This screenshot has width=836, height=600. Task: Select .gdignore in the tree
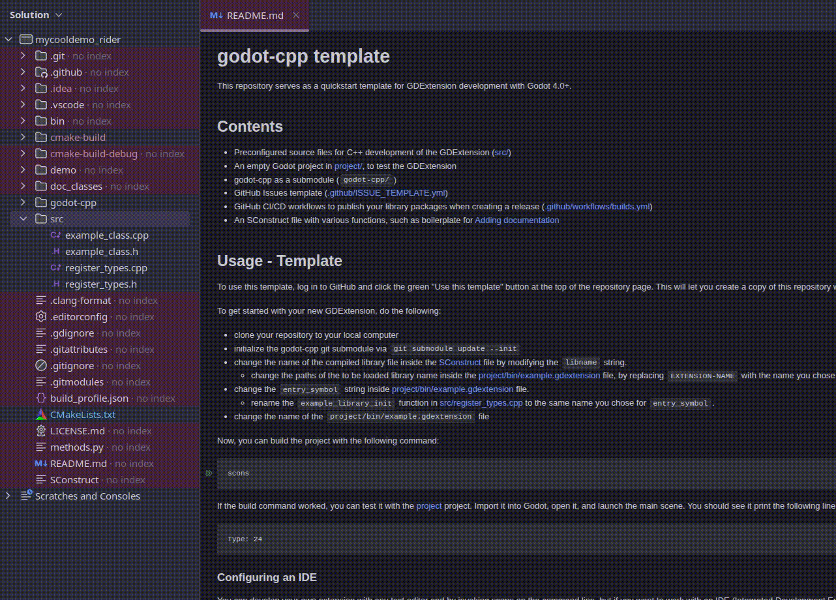pyautogui.click(x=72, y=333)
